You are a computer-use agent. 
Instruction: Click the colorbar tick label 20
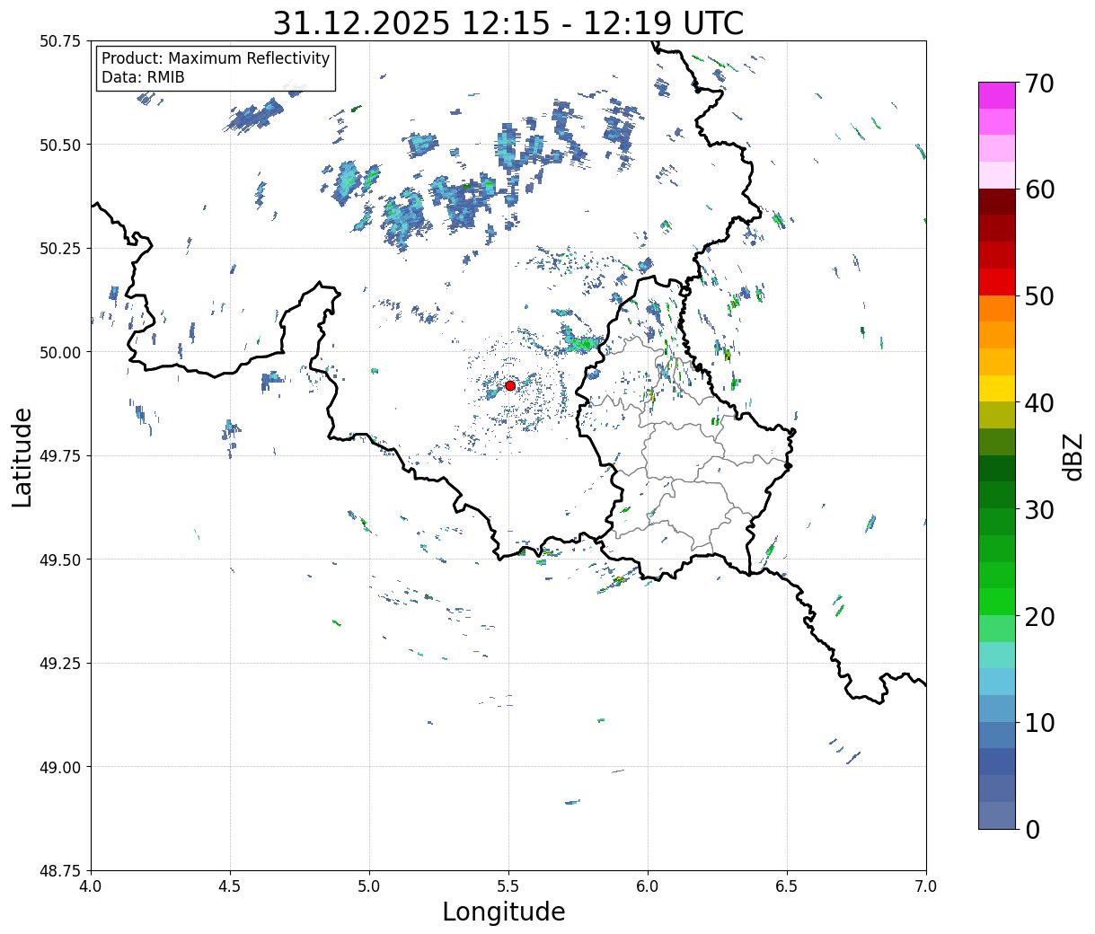1039,616
